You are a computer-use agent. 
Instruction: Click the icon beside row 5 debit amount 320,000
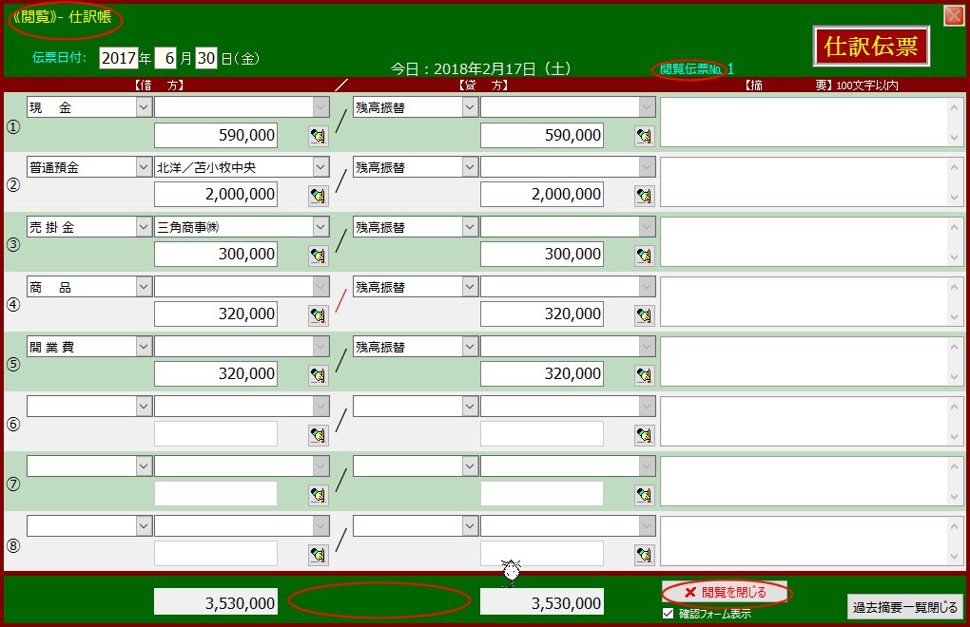pos(318,376)
